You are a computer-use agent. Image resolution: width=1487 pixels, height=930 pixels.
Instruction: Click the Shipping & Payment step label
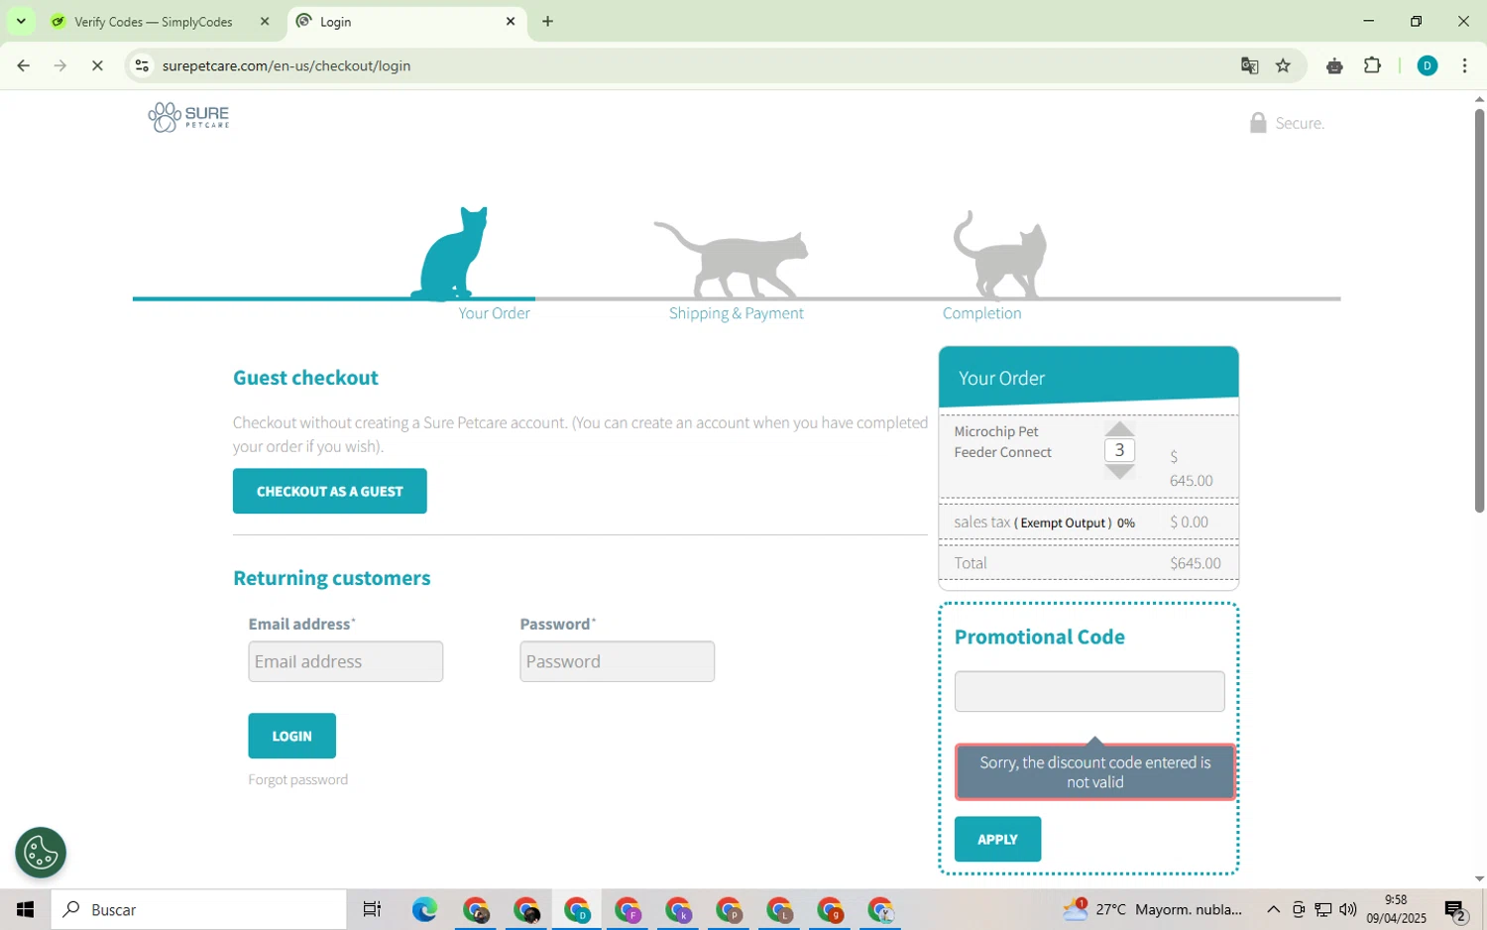click(x=736, y=313)
